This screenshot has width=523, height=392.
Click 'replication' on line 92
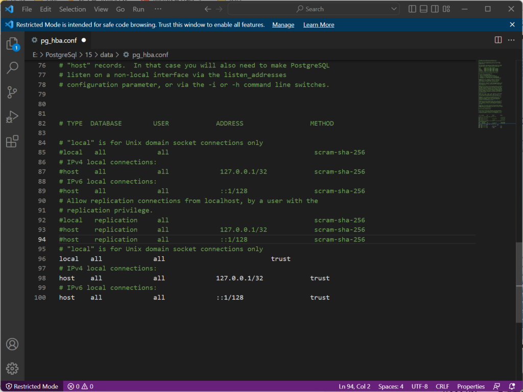coord(116,220)
